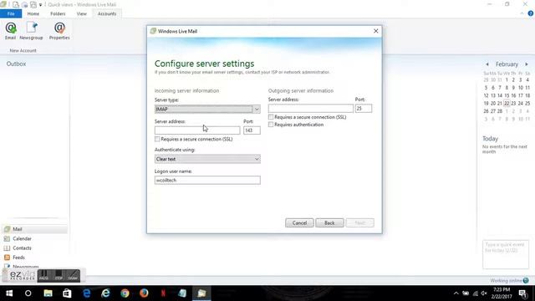Click the outgoing Server address field
Screen dimensions: 535x301
310,109
